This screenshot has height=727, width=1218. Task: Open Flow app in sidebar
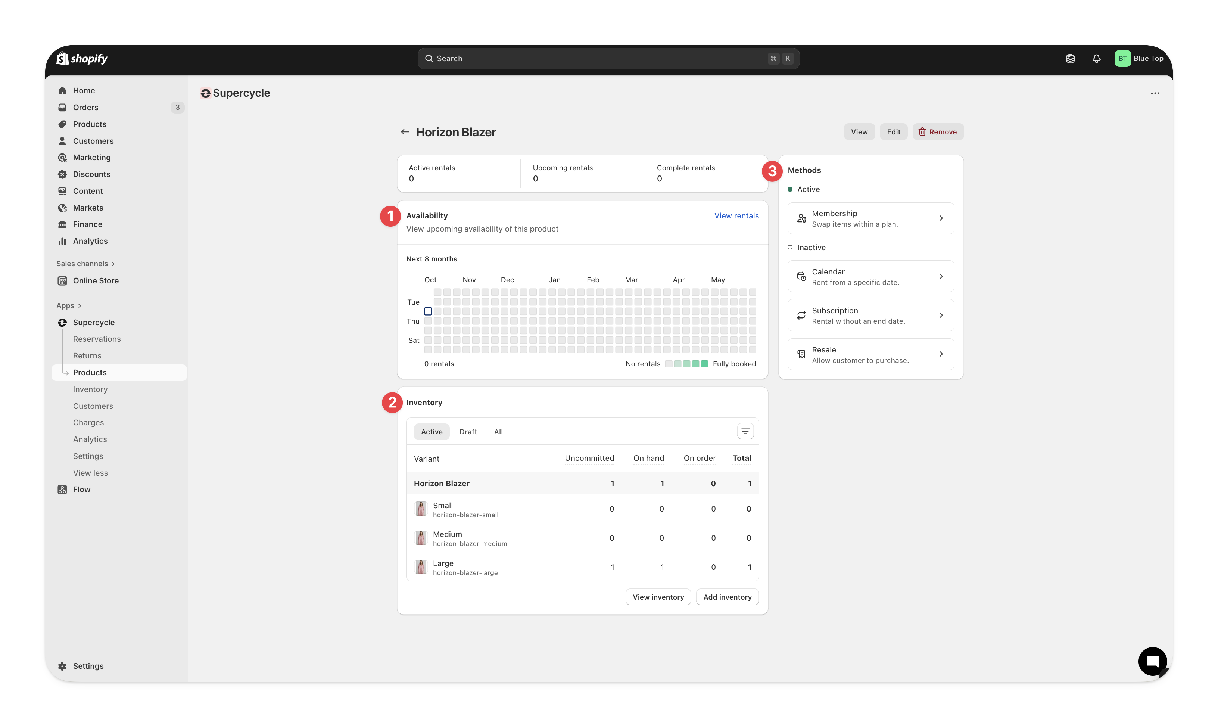[81, 490]
